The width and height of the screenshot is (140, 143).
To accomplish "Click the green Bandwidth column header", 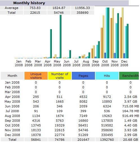I will click(x=129, y=76).
